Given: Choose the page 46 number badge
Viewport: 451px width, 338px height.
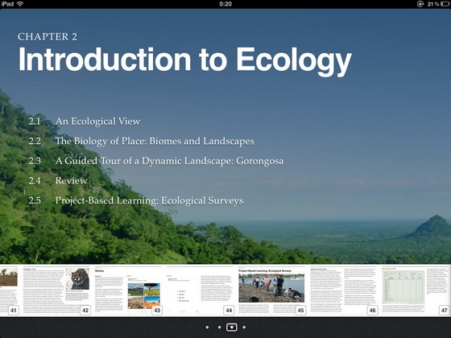Looking at the screenshot, I should (x=372, y=311).
